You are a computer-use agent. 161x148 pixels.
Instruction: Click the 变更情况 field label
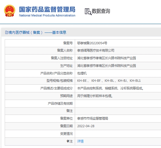click(x=67, y=134)
